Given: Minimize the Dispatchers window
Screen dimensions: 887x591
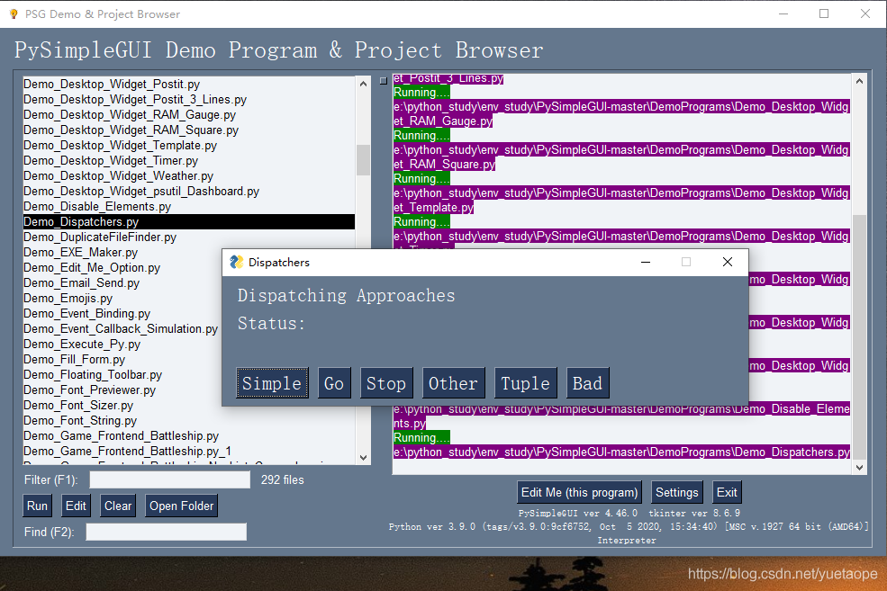Looking at the screenshot, I should 646,262.
